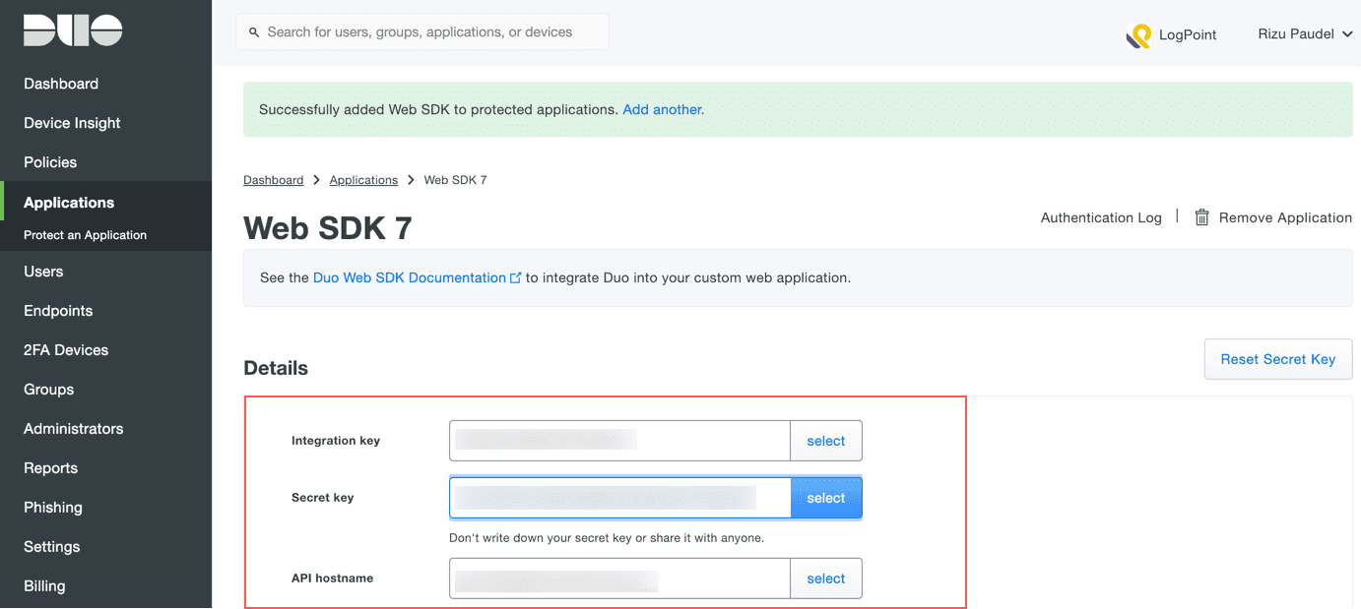Open Dashboard in the sidebar
The height and width of the screenshot is (609, 1361).
tap(61, 84)
